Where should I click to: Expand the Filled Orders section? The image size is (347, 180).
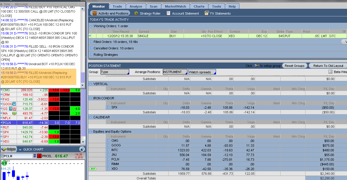[91, 42]
